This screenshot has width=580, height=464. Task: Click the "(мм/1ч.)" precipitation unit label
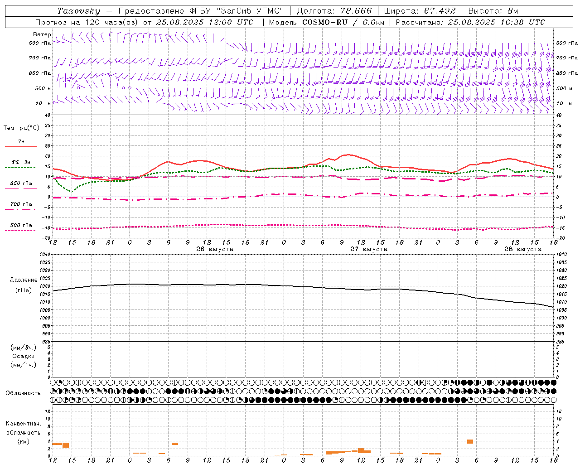point(24,365)
